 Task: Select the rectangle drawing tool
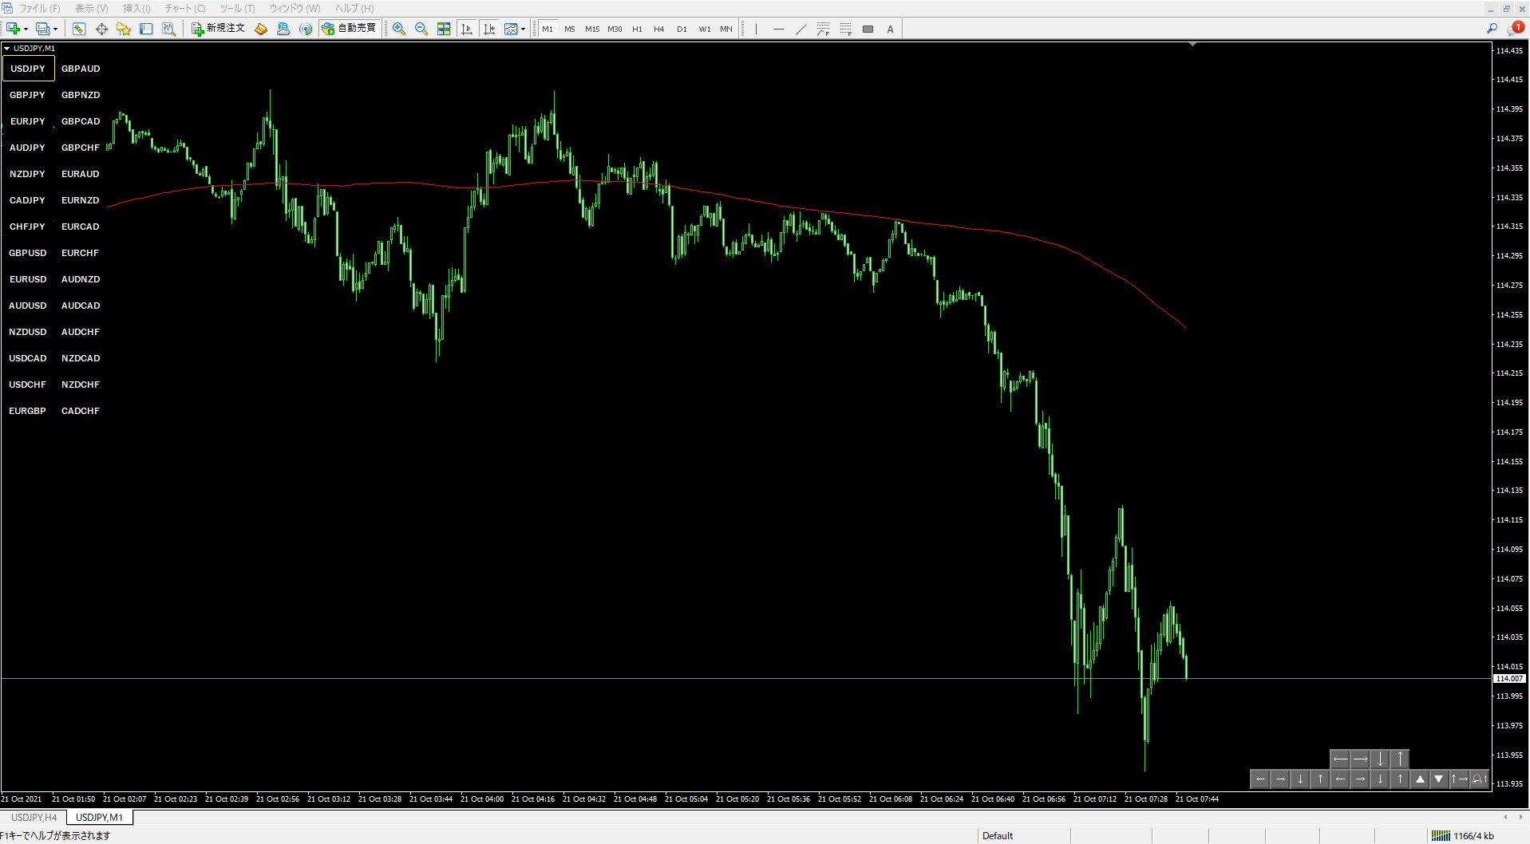point(868,29)
